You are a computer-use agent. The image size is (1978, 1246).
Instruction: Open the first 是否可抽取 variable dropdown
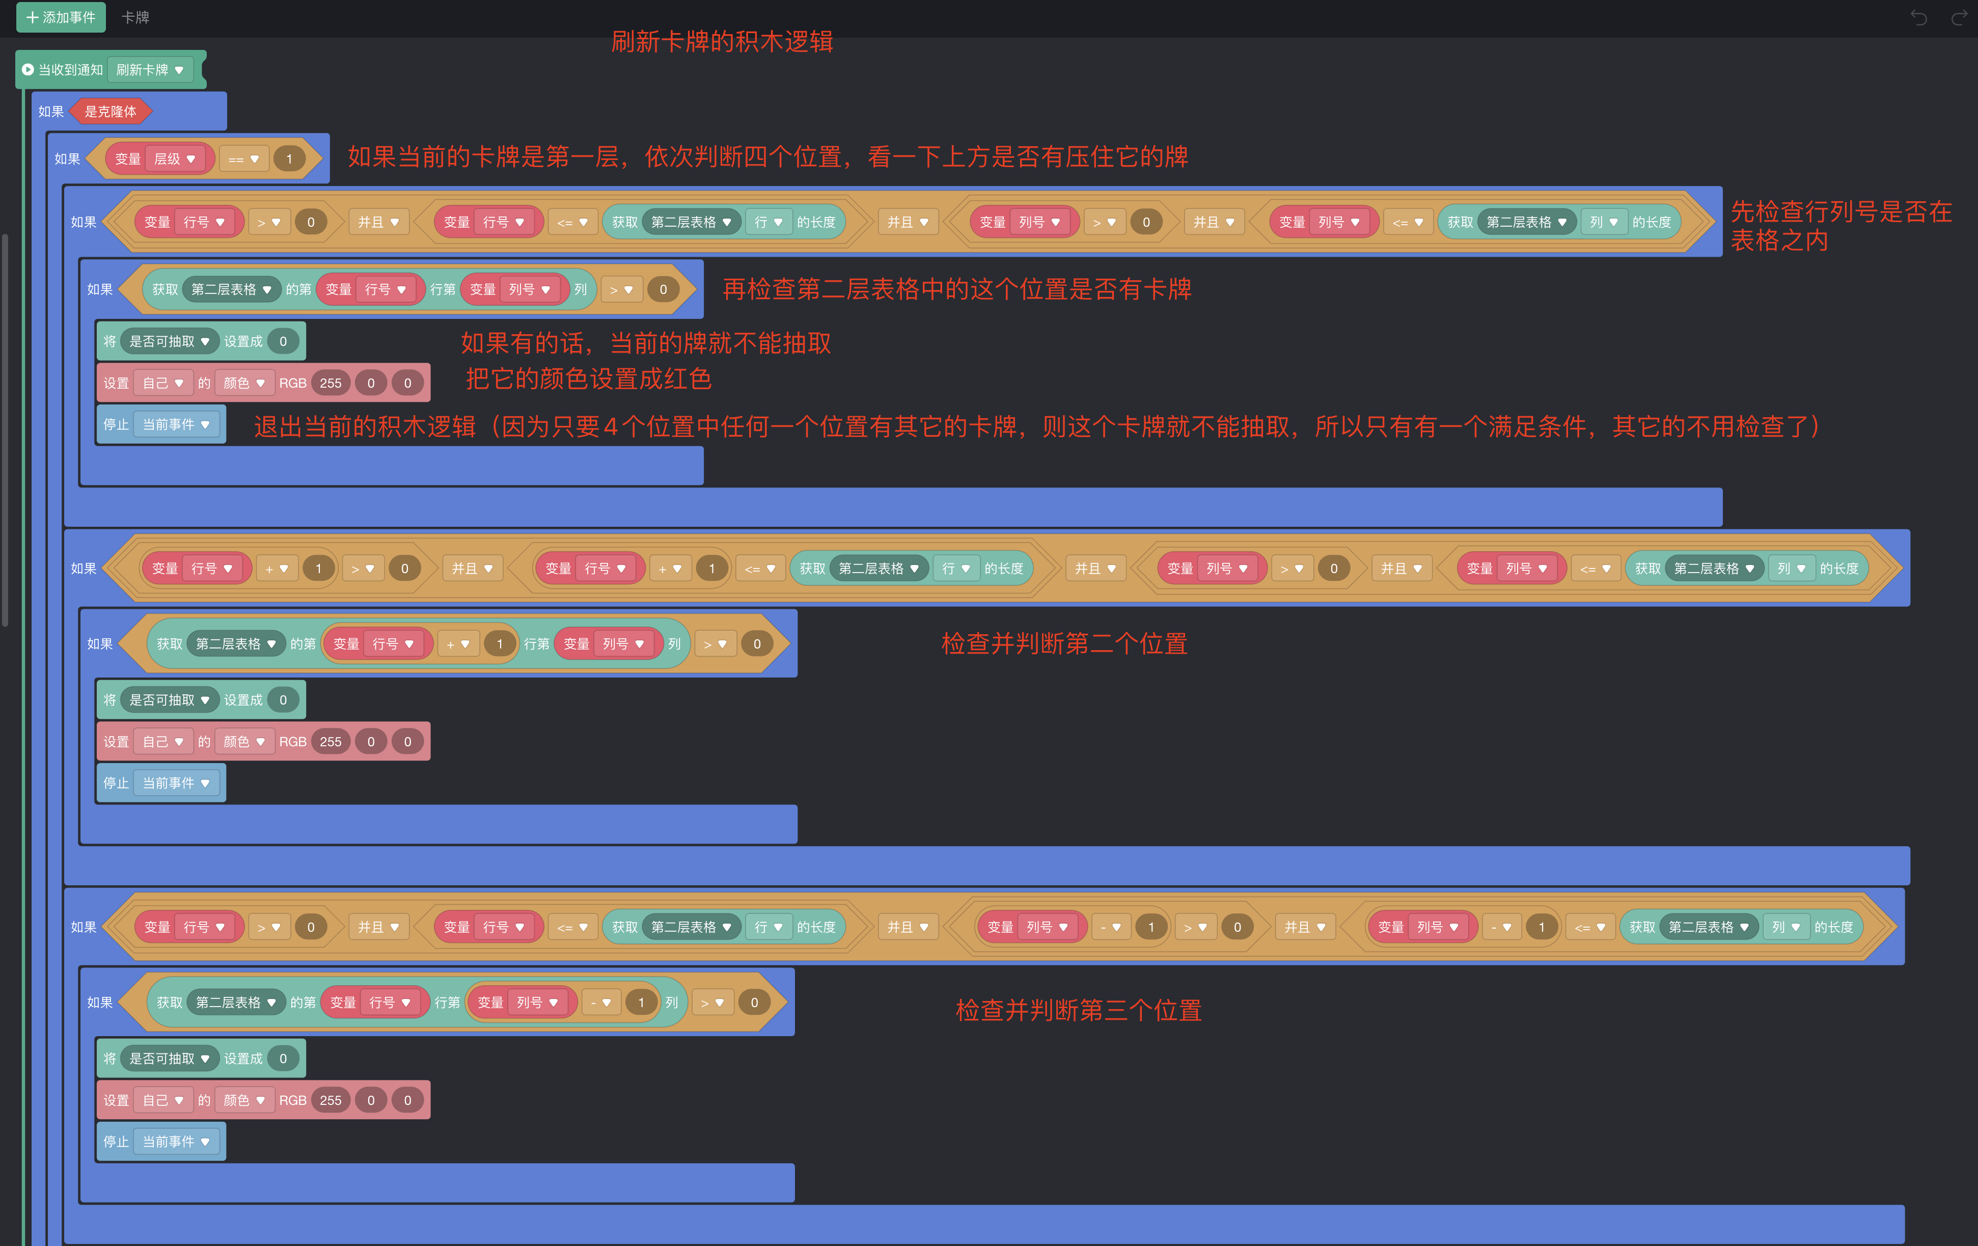click(169, 341)
